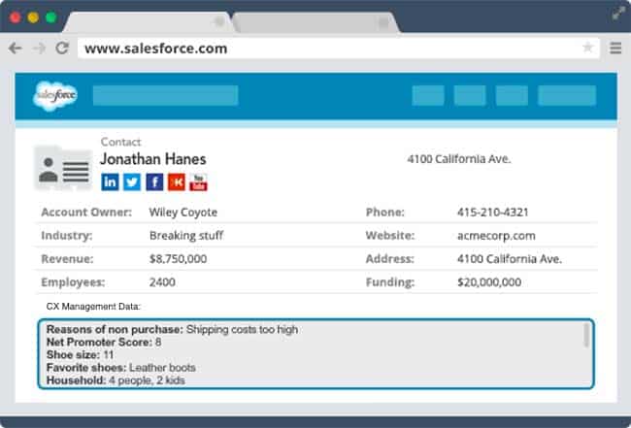Click the Contact heading label

[120, 142]
